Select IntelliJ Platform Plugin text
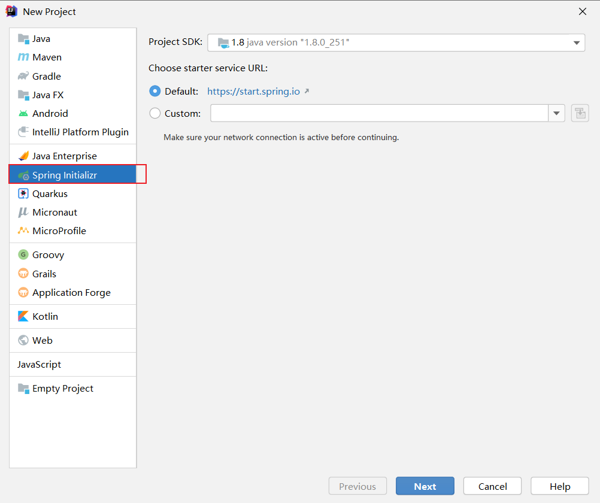 (x=80, y=132)
